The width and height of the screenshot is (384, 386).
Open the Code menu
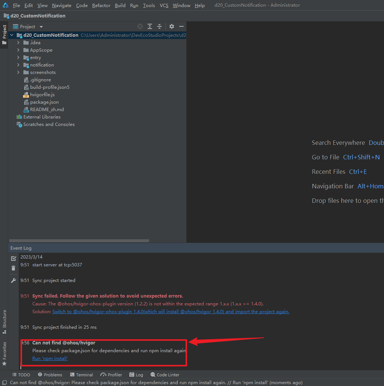tap(82, 5)
